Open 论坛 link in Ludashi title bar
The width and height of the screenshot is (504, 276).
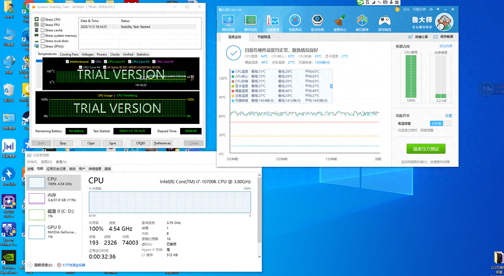(x=406, y=9)
